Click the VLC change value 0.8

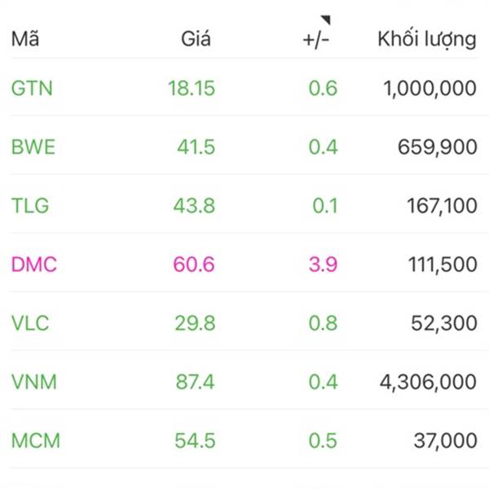click(x=323, y=323)
